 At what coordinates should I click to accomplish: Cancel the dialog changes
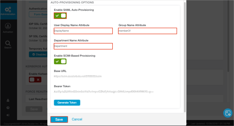pyautogui.click(x=77, y=119)
